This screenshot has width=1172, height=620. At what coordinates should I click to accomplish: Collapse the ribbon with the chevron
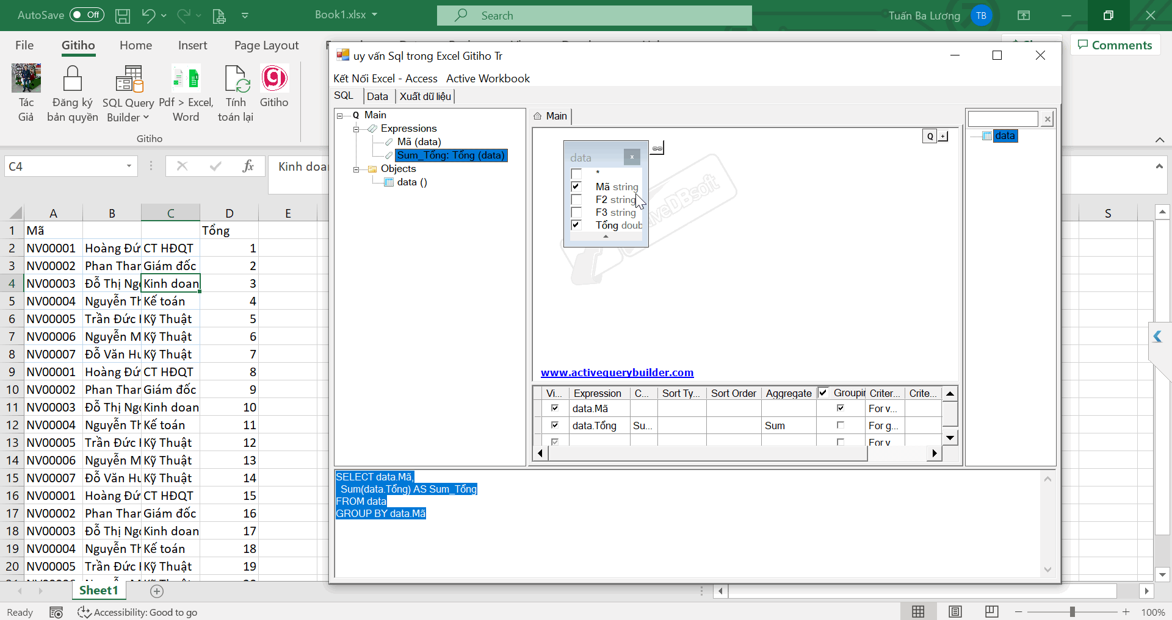pos(1160,140)
